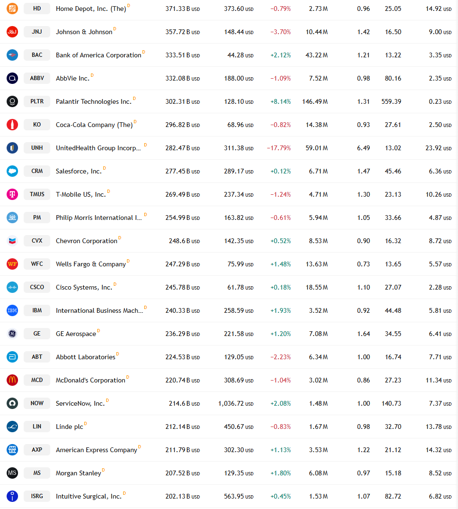Open the PLTR ticker badge
Screen dimensions: 458x509
pyautogui.click(x=37, y=101)
